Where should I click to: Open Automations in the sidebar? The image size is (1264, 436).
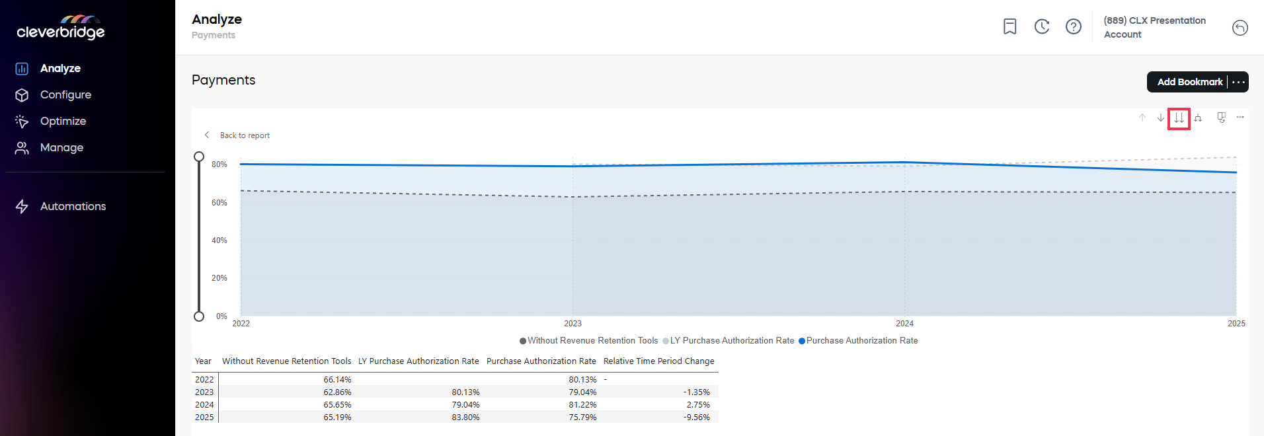(x=73, y=206)
